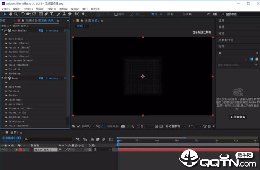Click 重置 reset link for Form effect
Screen dimensions: 260x170
click(40, 78)
